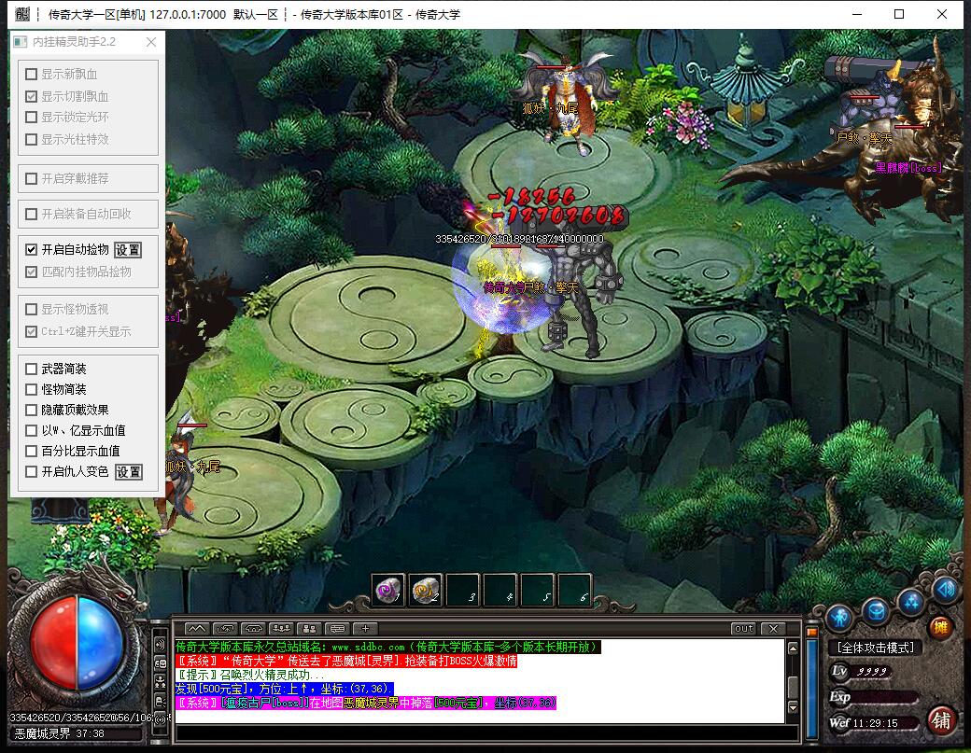The width and height of the screenshot is (971, 753).
Task: Select empty quickslot 3
Action: click(x=463, y=590)
